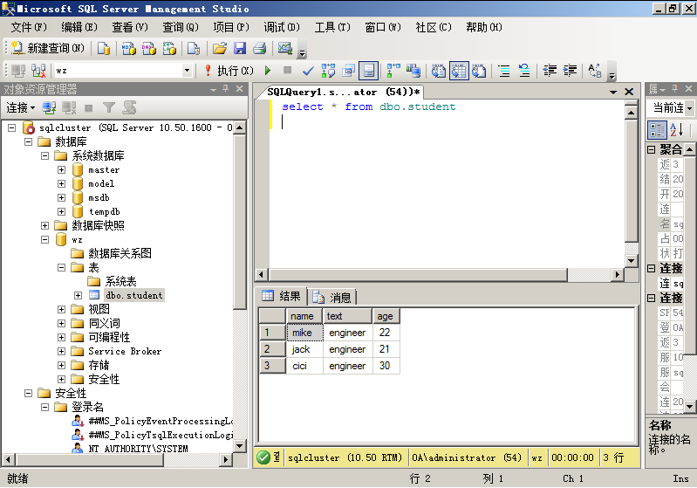Image resolution: width=697 pixels, height=488 pixels.
Task: Increase indent of selected lines
Action: click(x=570, y=71)
